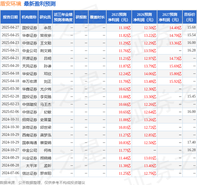Click the 12.64亿 forecast value
Image resolution: width=197 pixels, height=185 pixels.
pyautogui.click(x=150, y=112)
